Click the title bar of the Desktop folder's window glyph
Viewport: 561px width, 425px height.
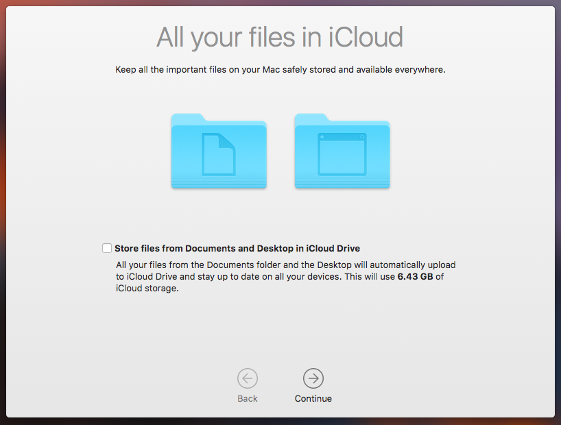click(342, 136)
